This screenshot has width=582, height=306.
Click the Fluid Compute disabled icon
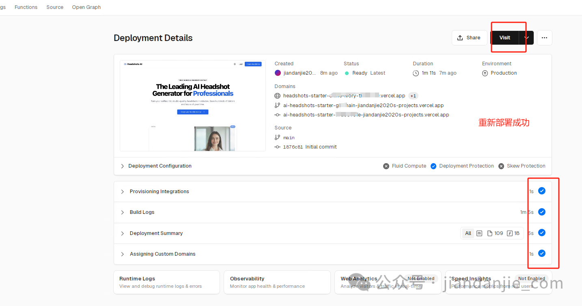coord(386,166)
